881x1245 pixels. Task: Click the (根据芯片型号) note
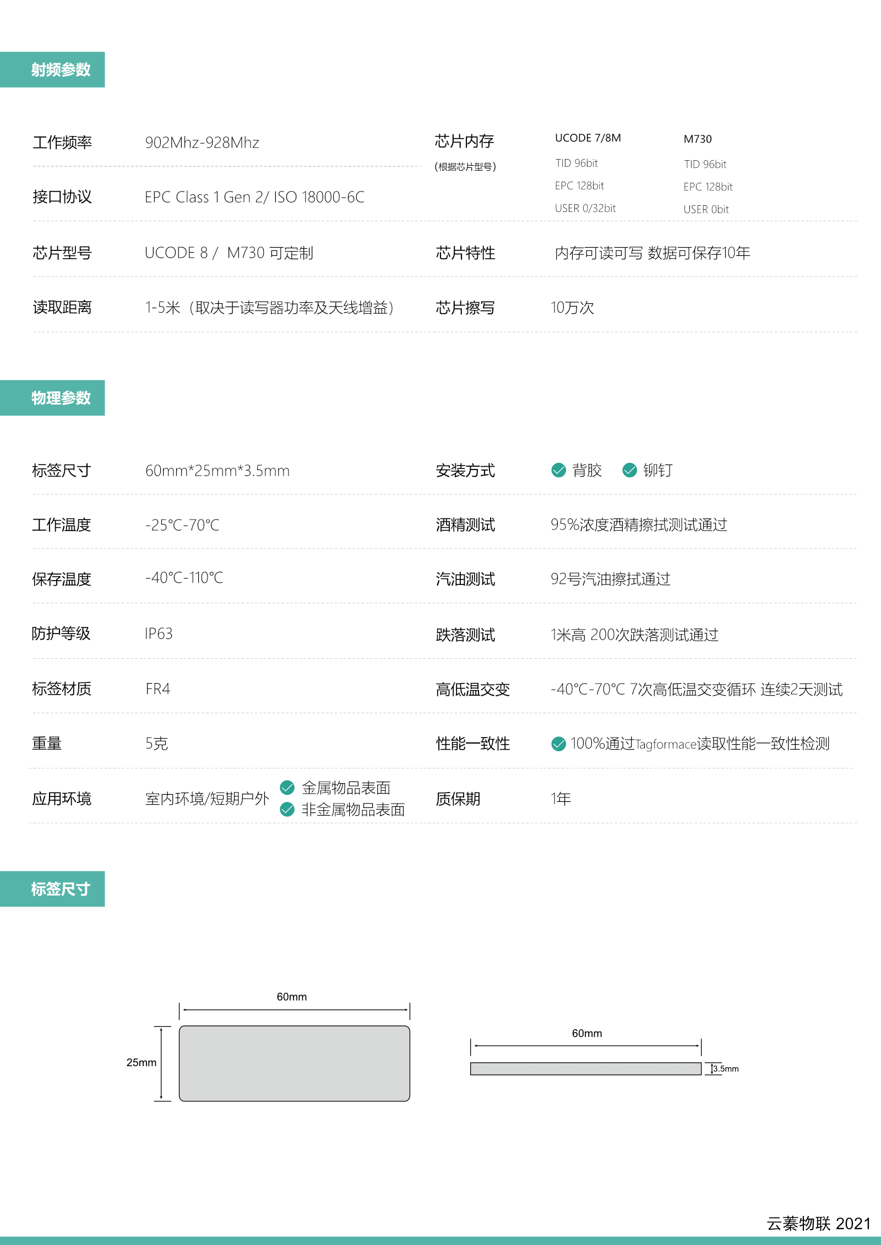pos(465,166)
